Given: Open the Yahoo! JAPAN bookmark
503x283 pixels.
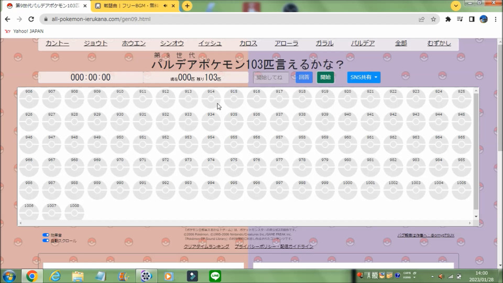Looking at the screenshot, I should (x=24, y=31).
